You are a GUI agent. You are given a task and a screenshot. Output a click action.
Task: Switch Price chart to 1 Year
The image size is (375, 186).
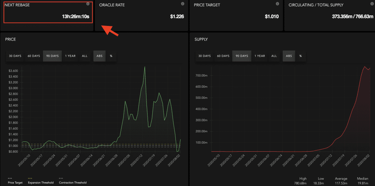(x=70, y=56)
